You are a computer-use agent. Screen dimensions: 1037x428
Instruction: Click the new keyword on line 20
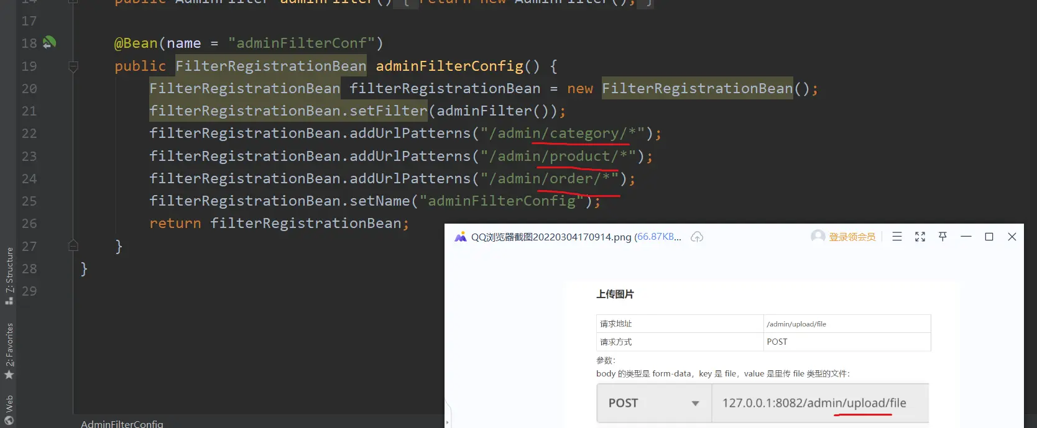click(580, 88)
